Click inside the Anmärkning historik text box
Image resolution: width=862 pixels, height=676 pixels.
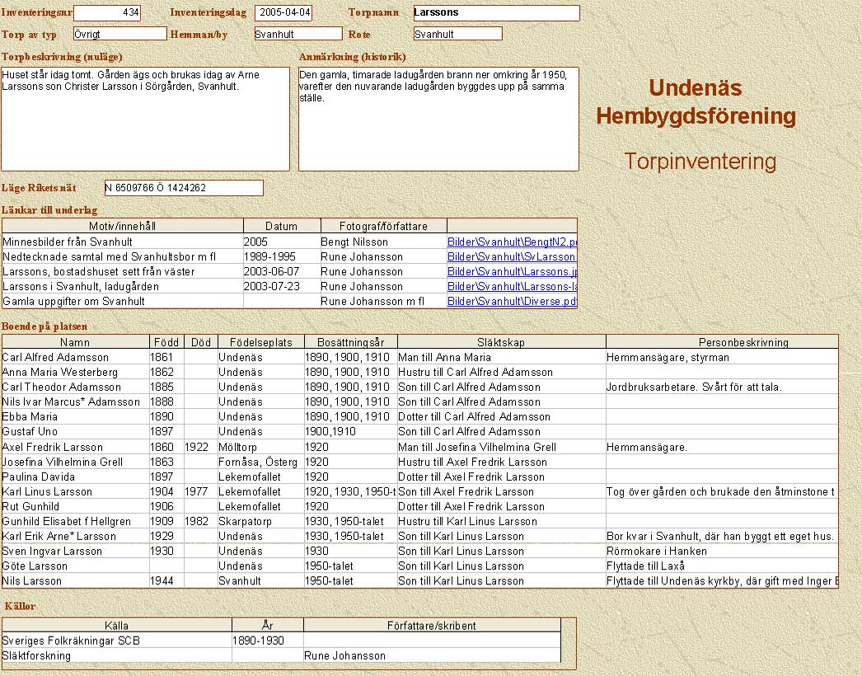coord(438,119)
